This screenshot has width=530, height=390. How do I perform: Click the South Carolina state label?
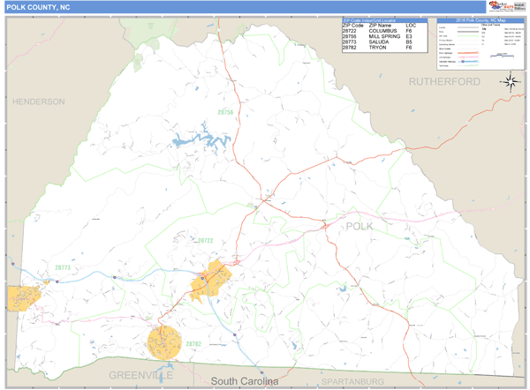(245, 379)
